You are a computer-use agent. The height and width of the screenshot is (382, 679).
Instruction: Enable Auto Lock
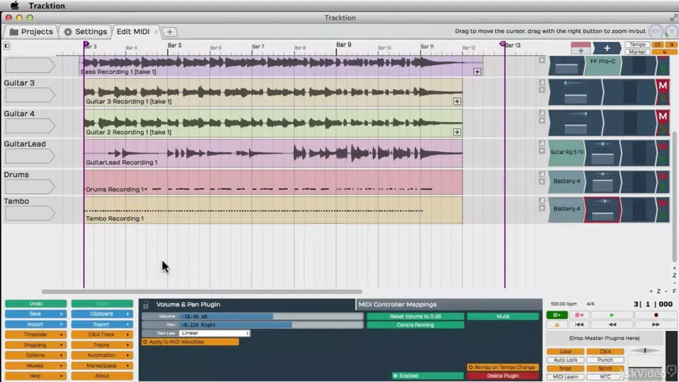[565, 360]
